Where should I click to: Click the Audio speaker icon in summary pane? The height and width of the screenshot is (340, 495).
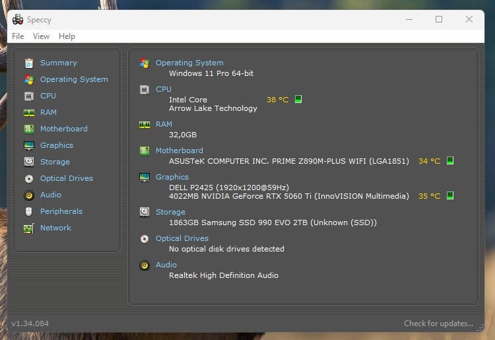pyautogui.click(x=145, y=265)
